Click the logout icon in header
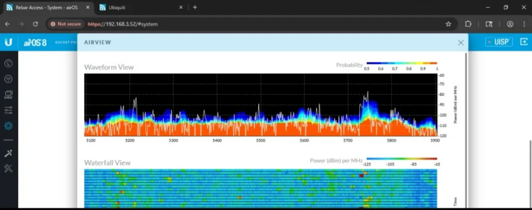The width and height of the screenshot is (532, 210). coord(524,41)
